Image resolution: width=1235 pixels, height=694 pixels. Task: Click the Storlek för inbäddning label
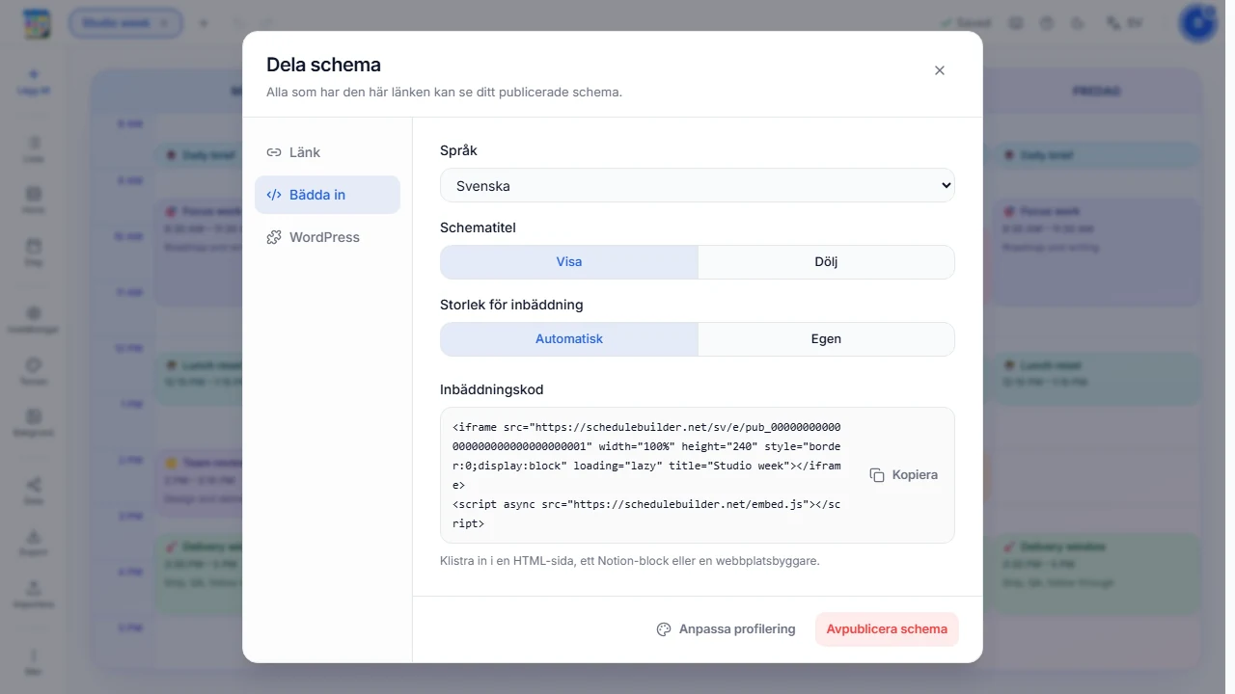point(511,305)
